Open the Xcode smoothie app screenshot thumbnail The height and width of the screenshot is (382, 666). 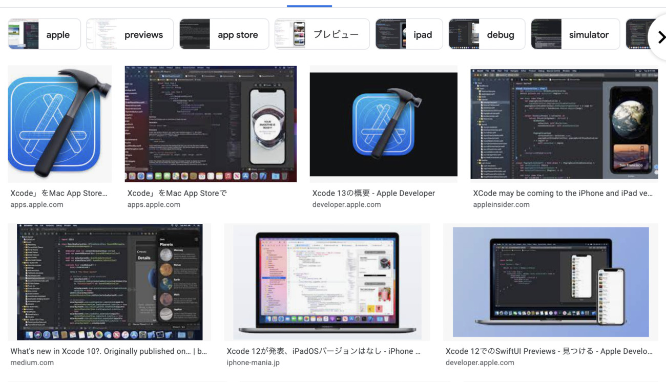(211, 123)
